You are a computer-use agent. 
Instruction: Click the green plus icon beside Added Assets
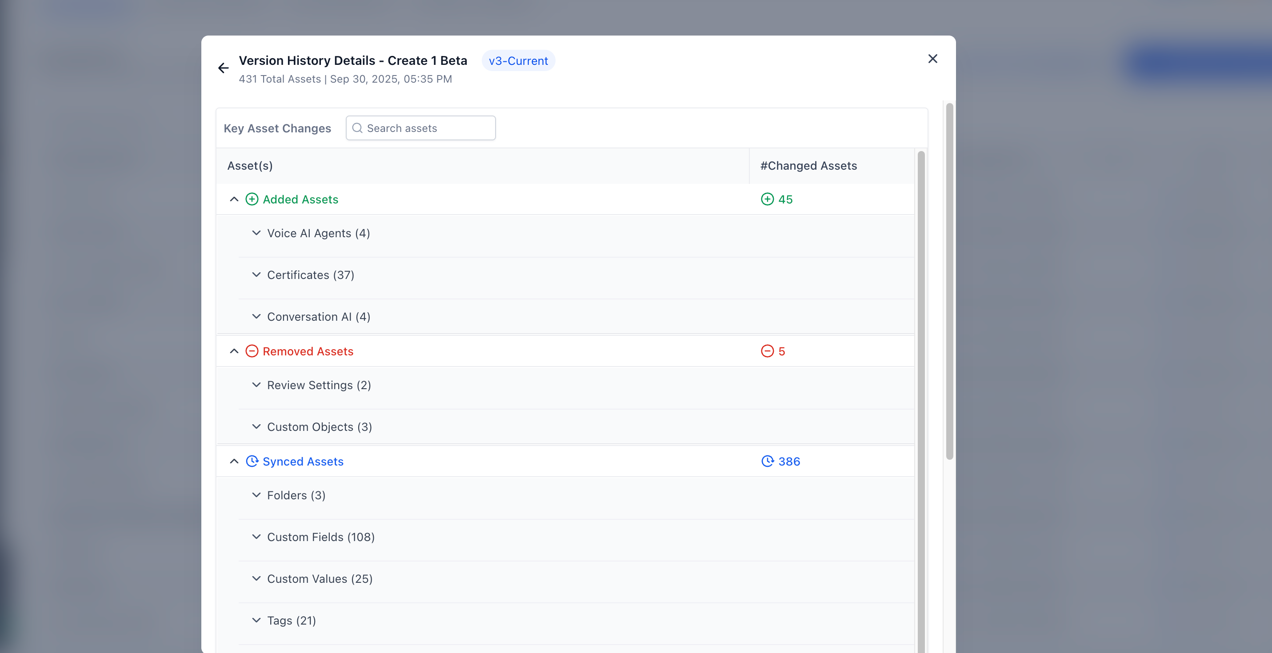tap(252, 199)
